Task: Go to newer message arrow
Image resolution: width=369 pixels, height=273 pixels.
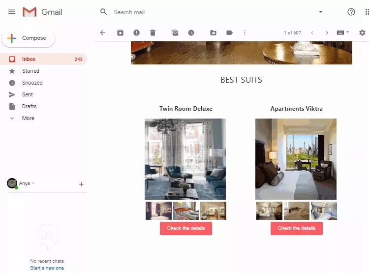Action: click(312, 33)
